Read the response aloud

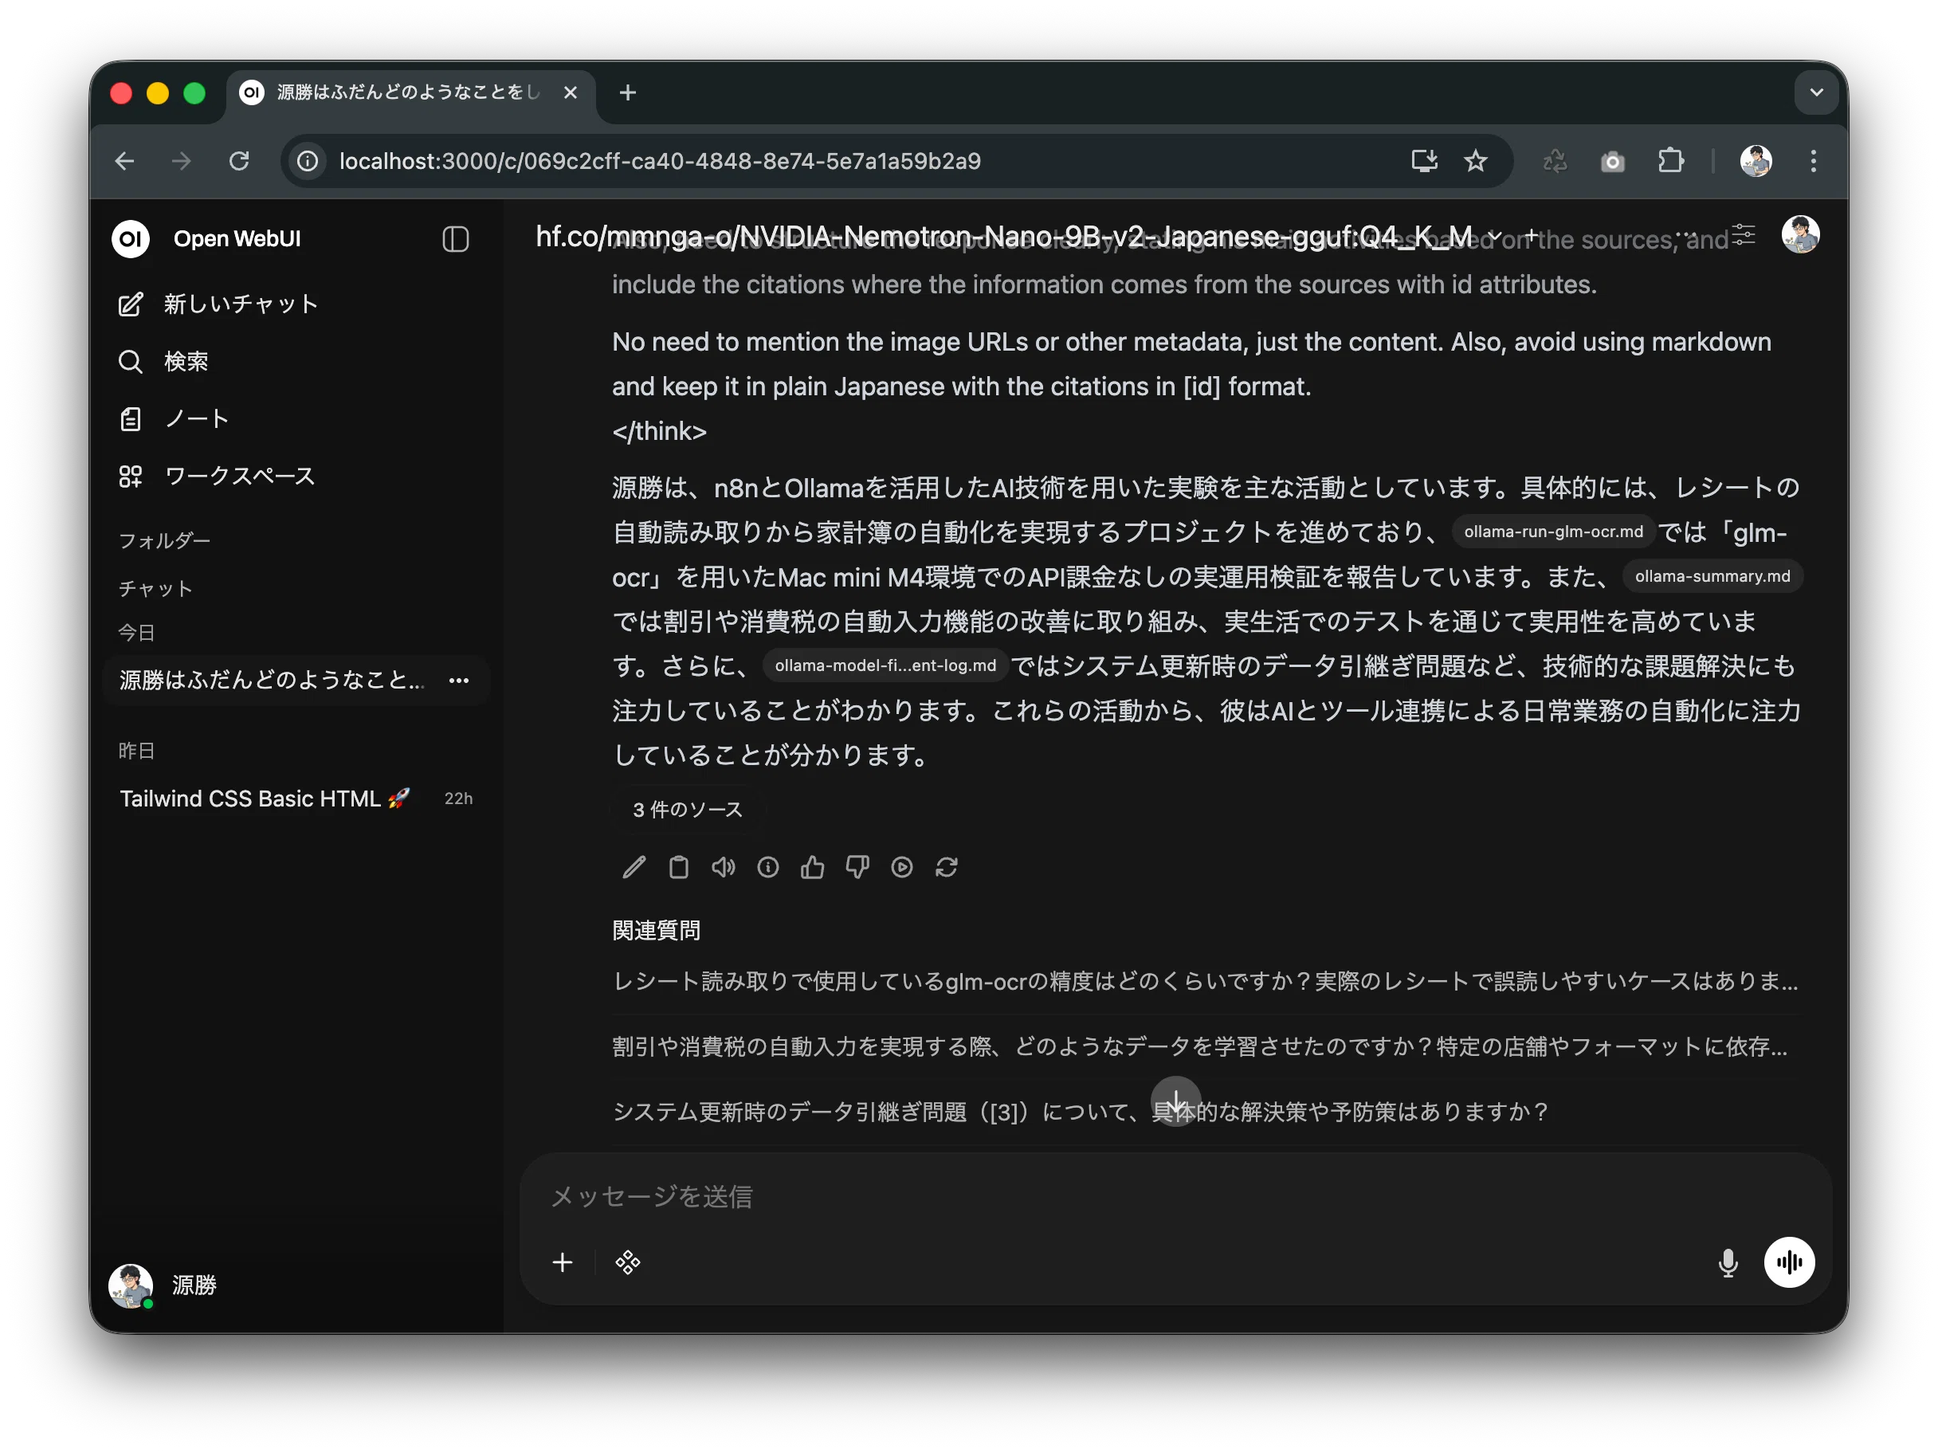[x=723, y=868]
